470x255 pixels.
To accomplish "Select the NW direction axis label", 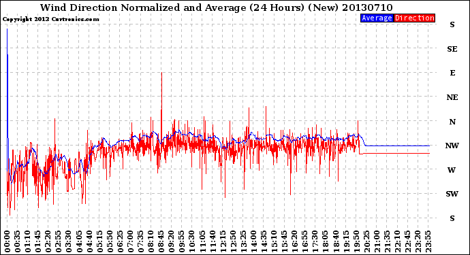I will [x=452, y=146].
